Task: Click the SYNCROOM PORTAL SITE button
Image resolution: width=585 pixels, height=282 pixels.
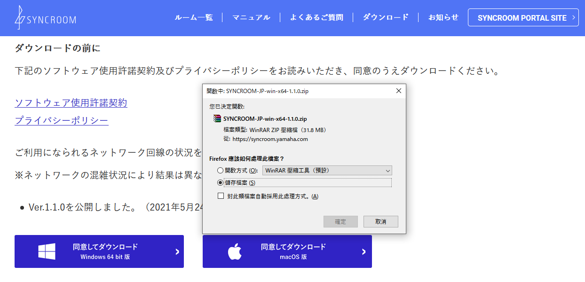Action: point(523,17)
